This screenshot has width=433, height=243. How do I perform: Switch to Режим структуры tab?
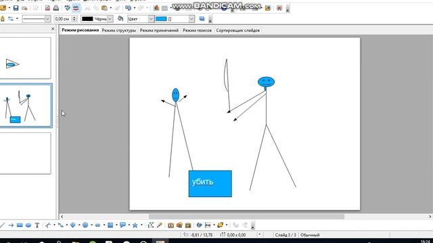pyautogui.click(x=119, y=30)
